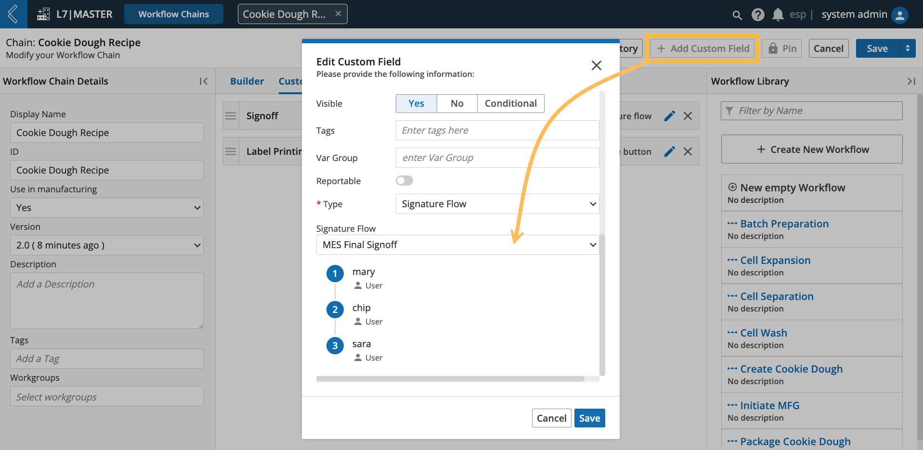
Task: Click the dialog vertical scrollbar
Action: (x=602, y=305)
